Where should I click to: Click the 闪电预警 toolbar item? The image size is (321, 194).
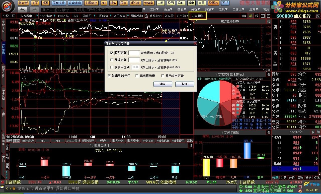(198, 16)
